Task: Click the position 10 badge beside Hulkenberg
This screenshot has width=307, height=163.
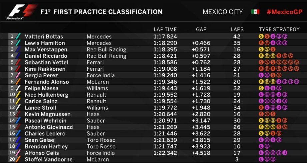Action: tap(12, 95)
